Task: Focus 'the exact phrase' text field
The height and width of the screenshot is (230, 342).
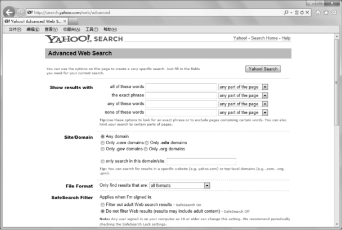Action: pyautogui.click(x=181, y=95)
